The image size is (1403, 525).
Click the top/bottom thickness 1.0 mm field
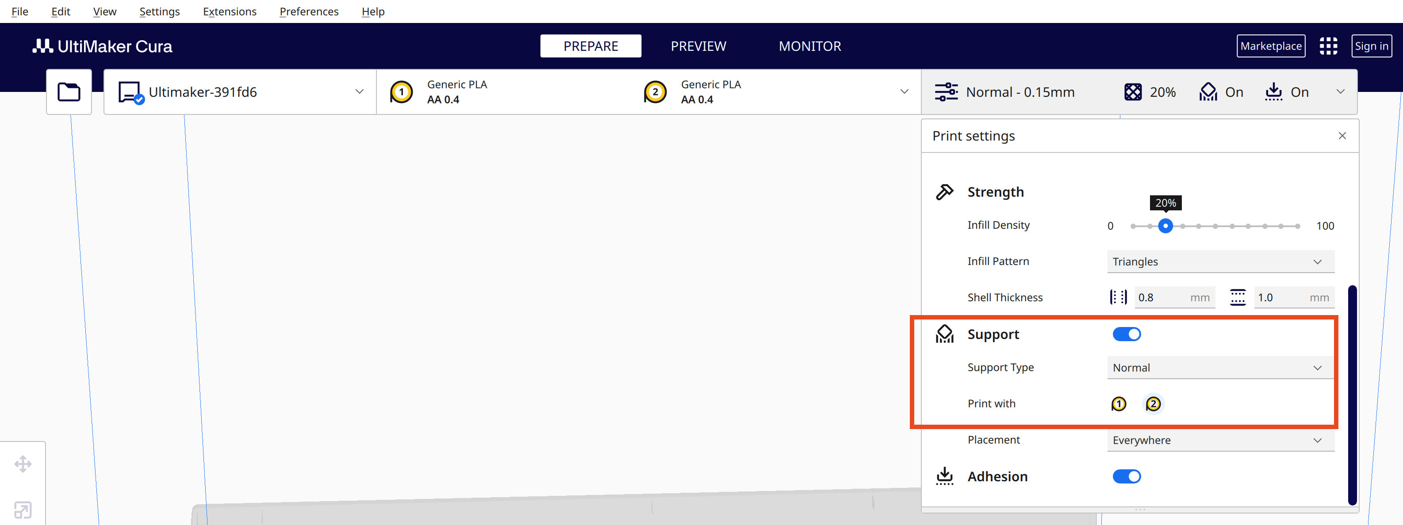(x=1294, y=297)
